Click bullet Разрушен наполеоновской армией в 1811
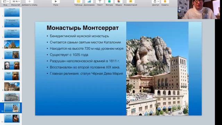 pyautogui.click(x=85, y=61)
